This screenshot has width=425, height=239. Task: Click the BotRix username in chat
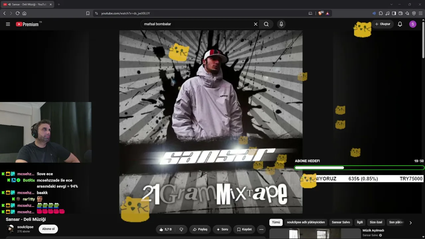click(x=29, y=180)
